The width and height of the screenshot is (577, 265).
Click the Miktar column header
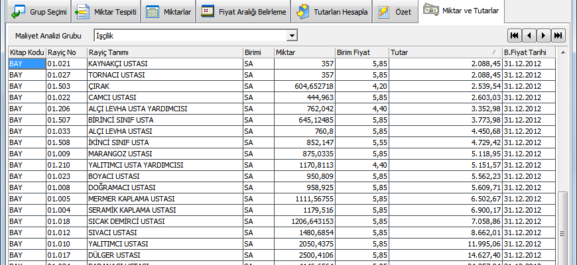(x=304, y=52)
